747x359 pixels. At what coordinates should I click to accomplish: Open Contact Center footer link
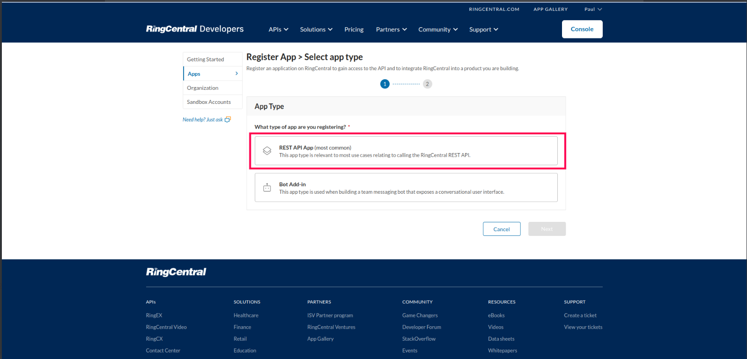(x=163, y=351)
